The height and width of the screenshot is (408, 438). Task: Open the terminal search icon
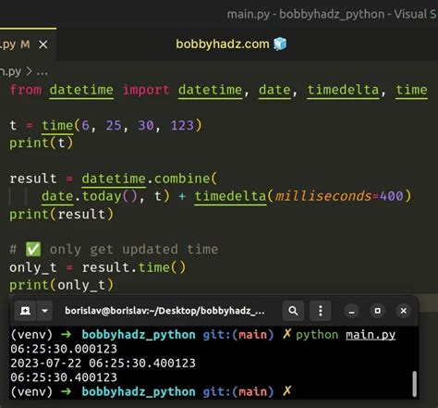click(x=293, y=311)
